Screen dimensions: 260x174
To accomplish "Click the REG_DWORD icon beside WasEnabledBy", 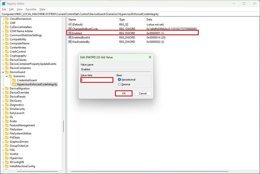I will [x=70, y=42].
